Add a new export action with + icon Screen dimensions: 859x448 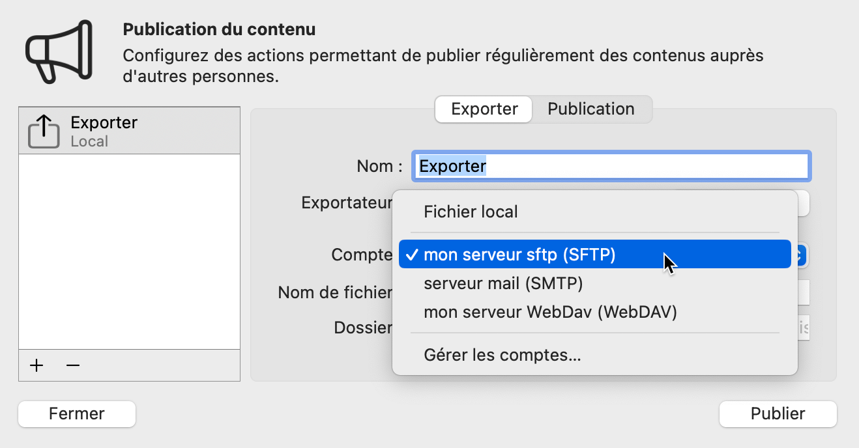coord(36,365)
